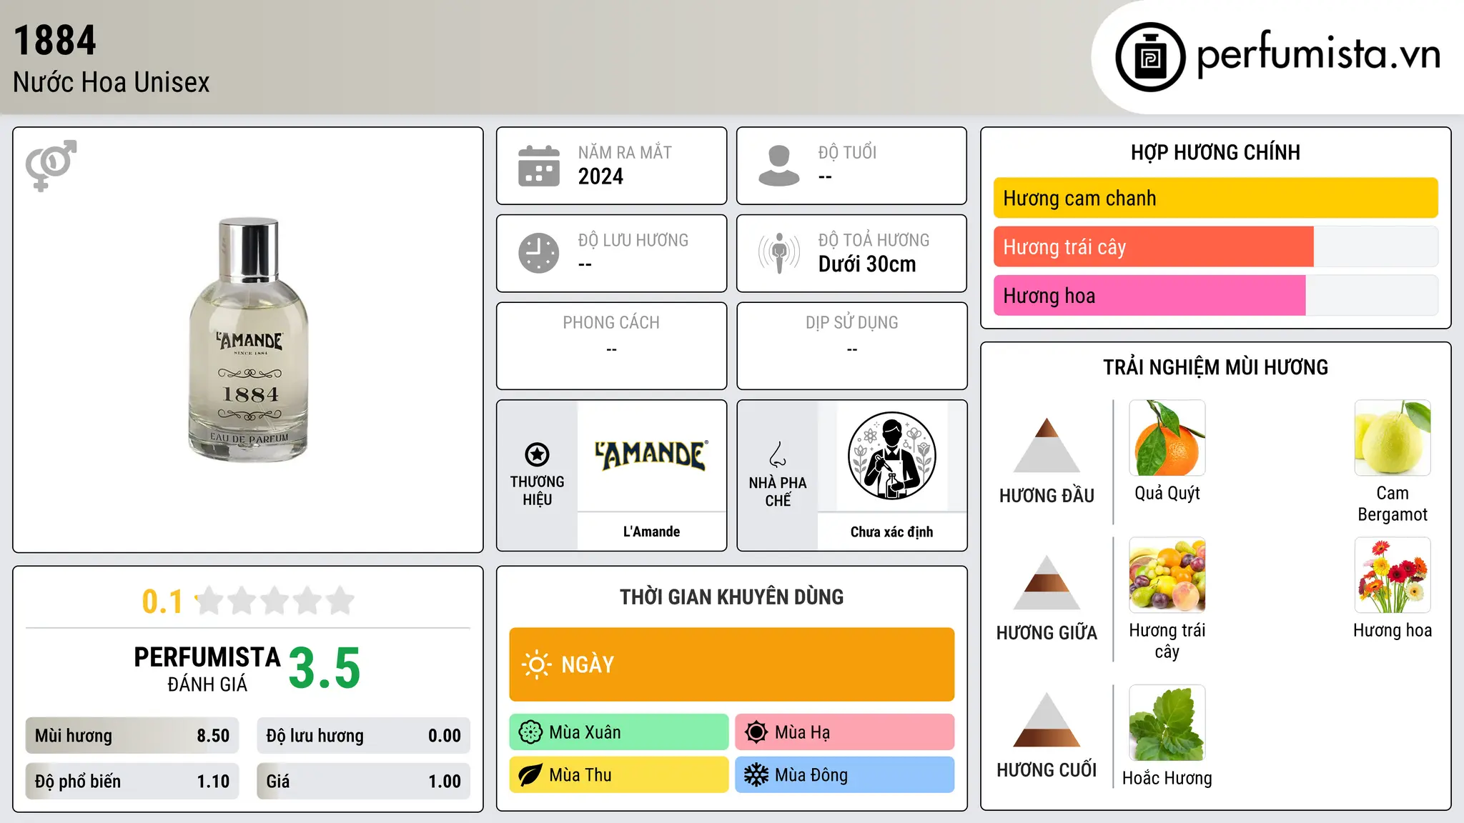Click the person icon beside Độ tuổi

click(x=778, y=166)
